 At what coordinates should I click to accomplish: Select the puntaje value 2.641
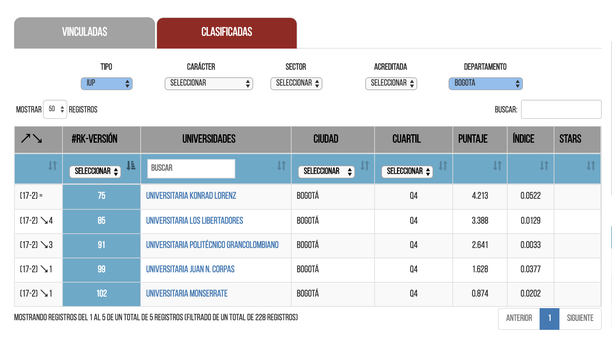480,245
